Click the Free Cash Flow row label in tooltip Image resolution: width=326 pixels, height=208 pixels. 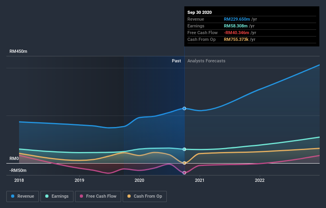[x=203, y=33]
